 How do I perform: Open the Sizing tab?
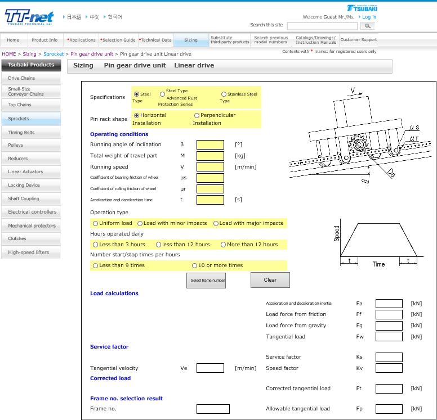191,40
